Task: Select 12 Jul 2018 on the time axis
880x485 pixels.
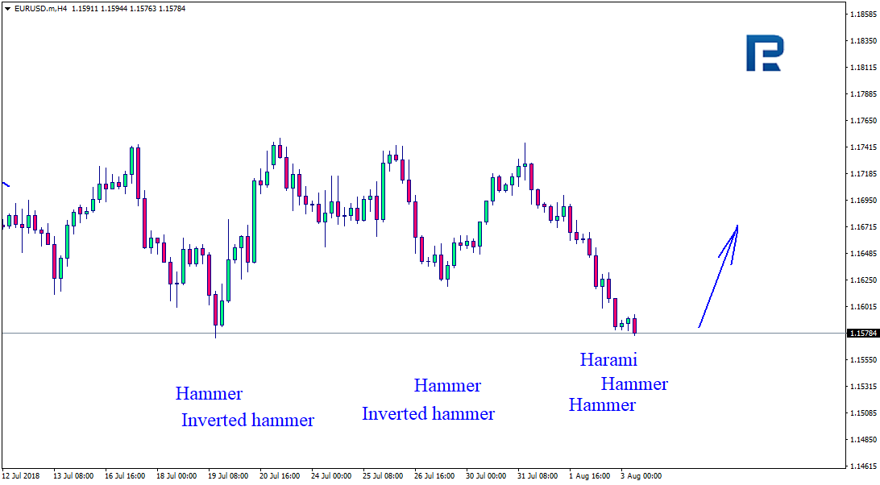Action: tap(22, 476)
